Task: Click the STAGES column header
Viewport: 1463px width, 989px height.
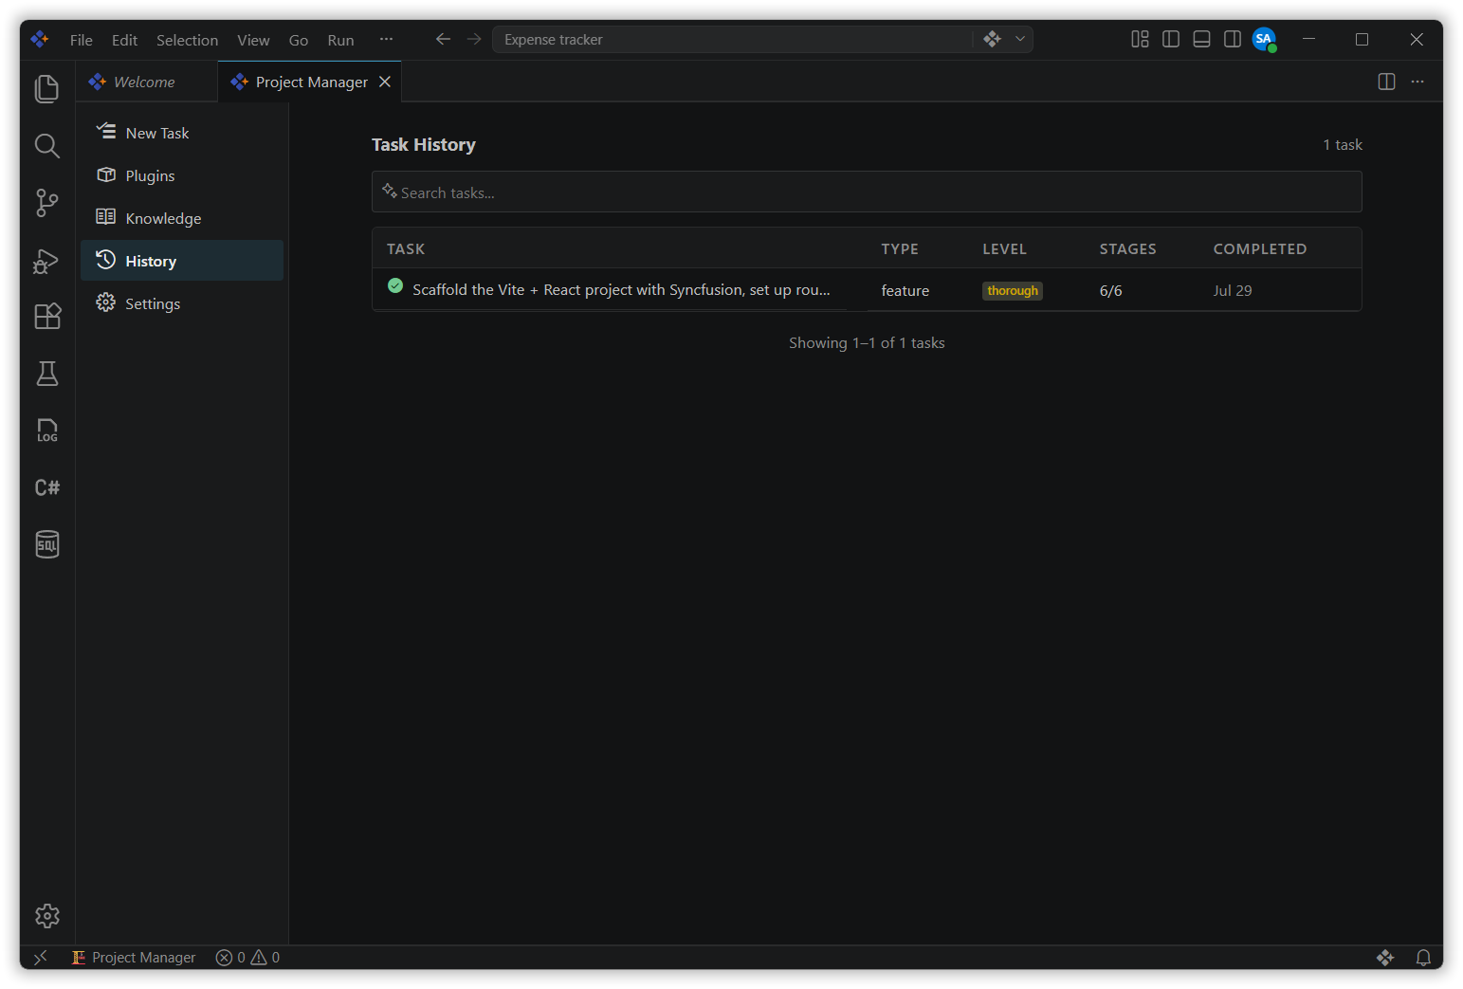Action: point(1127,248)
